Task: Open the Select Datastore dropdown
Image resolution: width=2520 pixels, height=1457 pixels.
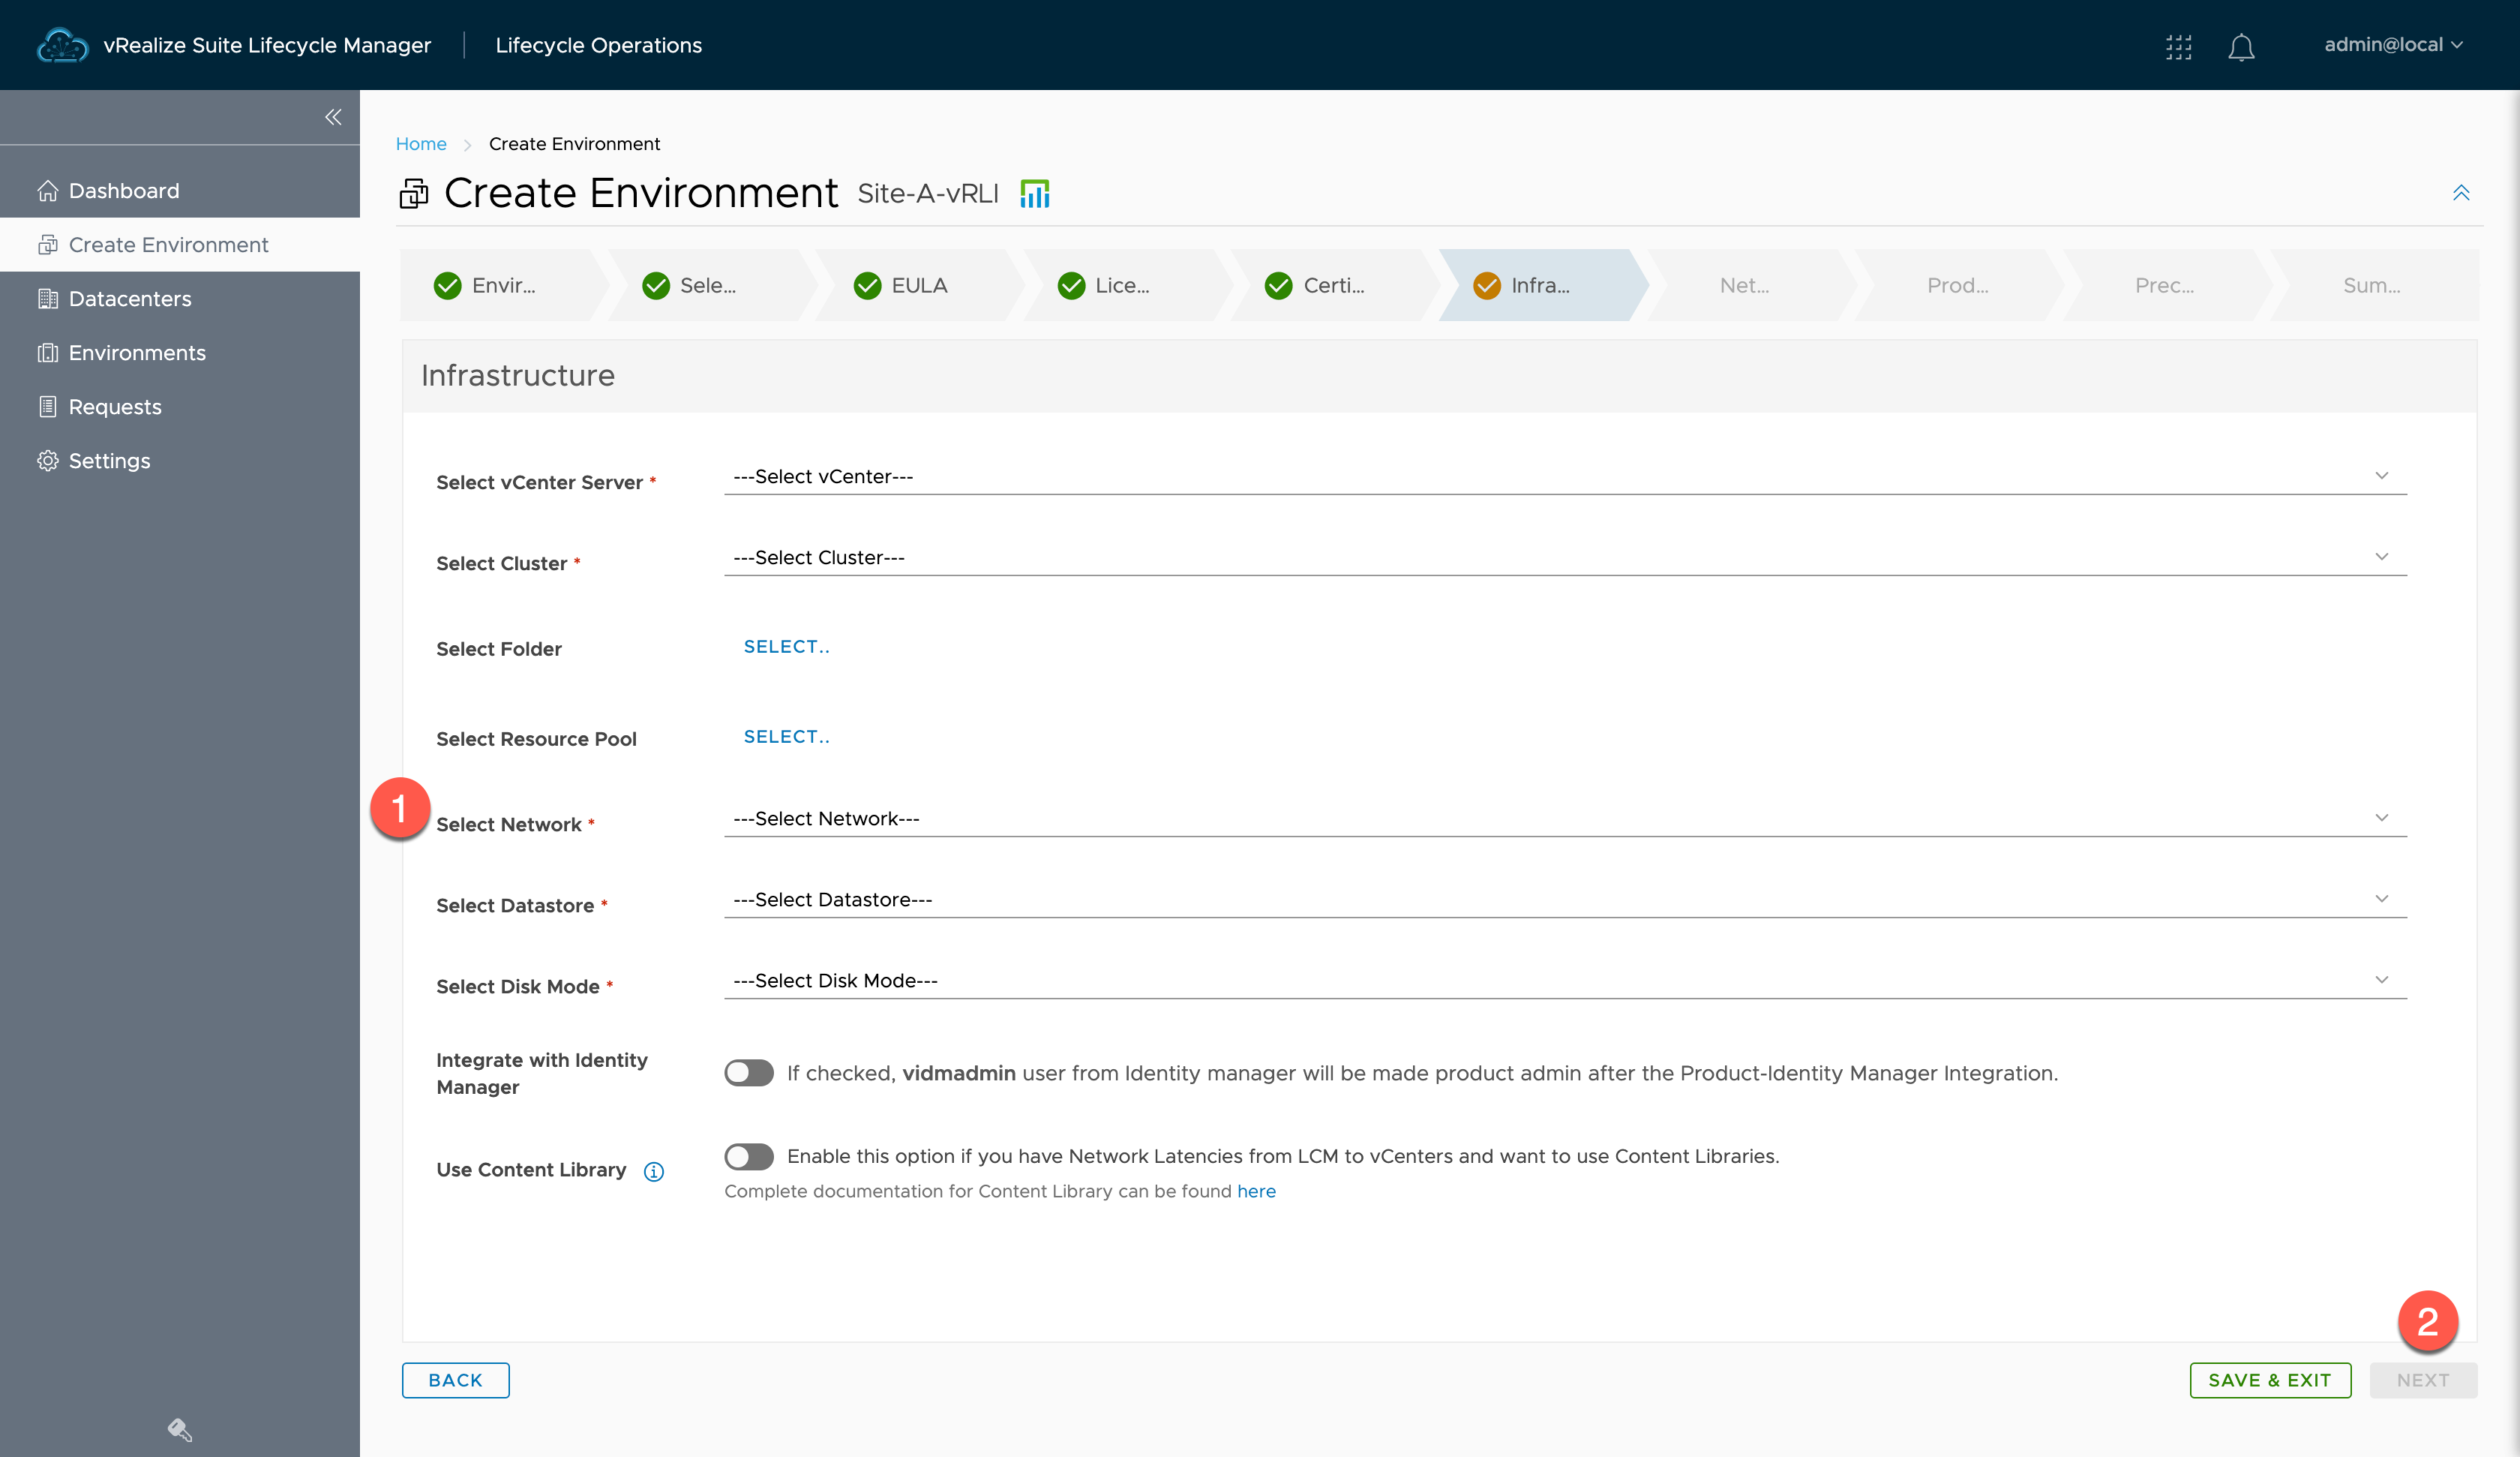Action: pyautogui.click(x=1565, y=900)
